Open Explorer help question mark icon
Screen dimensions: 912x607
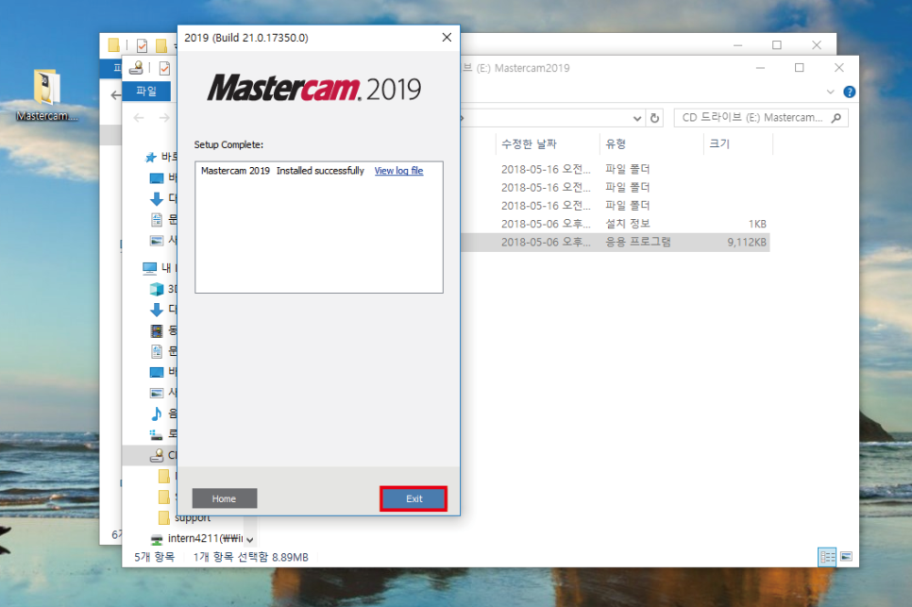coord(849,92)
